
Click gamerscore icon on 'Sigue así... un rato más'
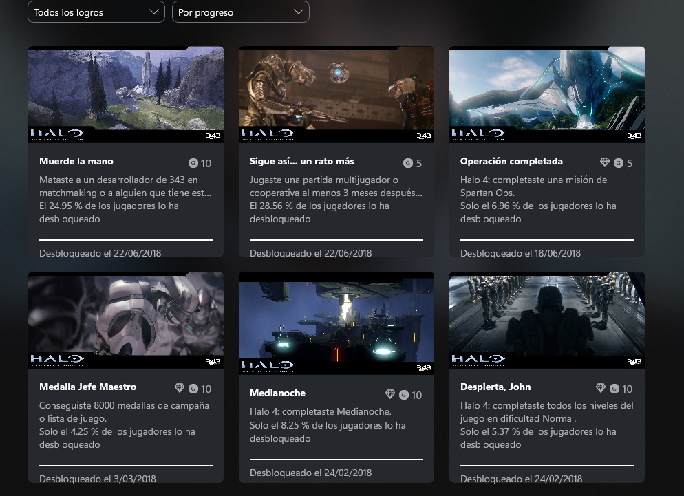pos(408,163)
